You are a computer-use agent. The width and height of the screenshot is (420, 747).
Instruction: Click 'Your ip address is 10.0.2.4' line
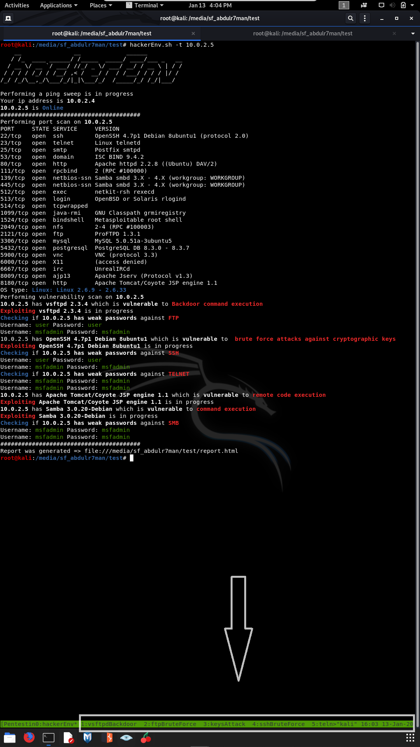[47, 101]
